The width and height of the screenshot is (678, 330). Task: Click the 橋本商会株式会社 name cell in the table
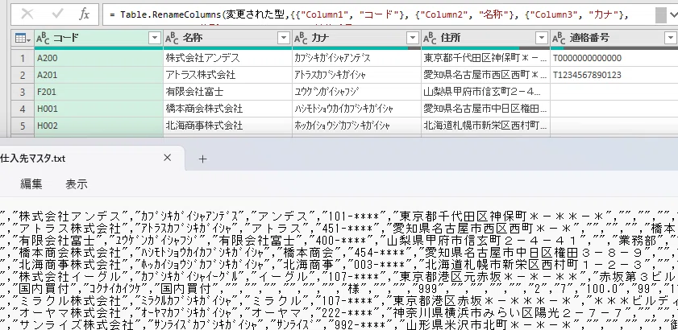[x=228, y=109]
